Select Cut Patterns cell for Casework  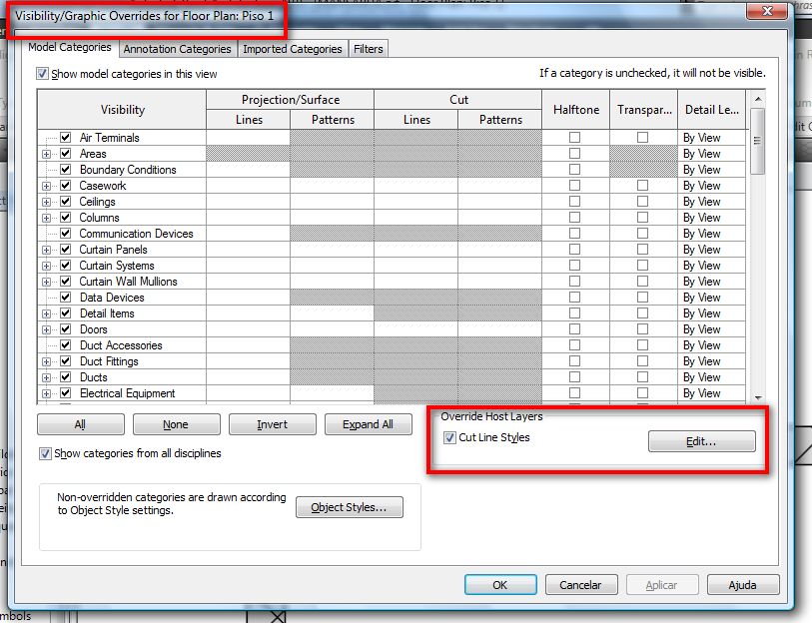pyautogui.click(x=500, y=186)
